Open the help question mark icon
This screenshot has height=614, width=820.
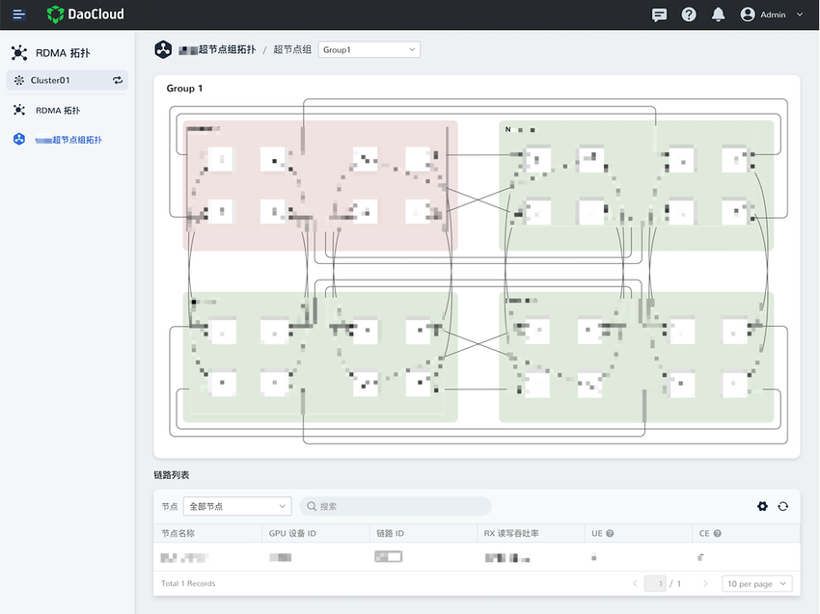click(x=689, y=14)
